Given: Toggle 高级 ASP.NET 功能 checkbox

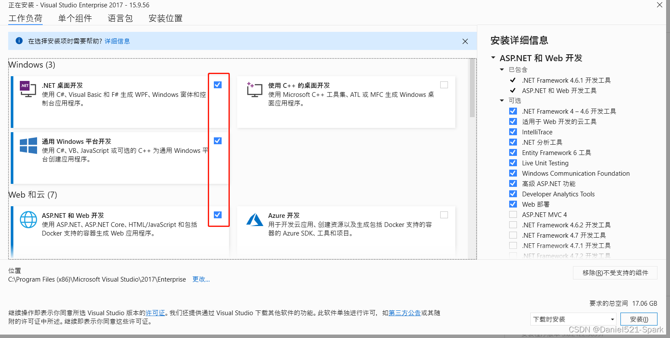Looking at the screenshot, I should coord(513,183).
